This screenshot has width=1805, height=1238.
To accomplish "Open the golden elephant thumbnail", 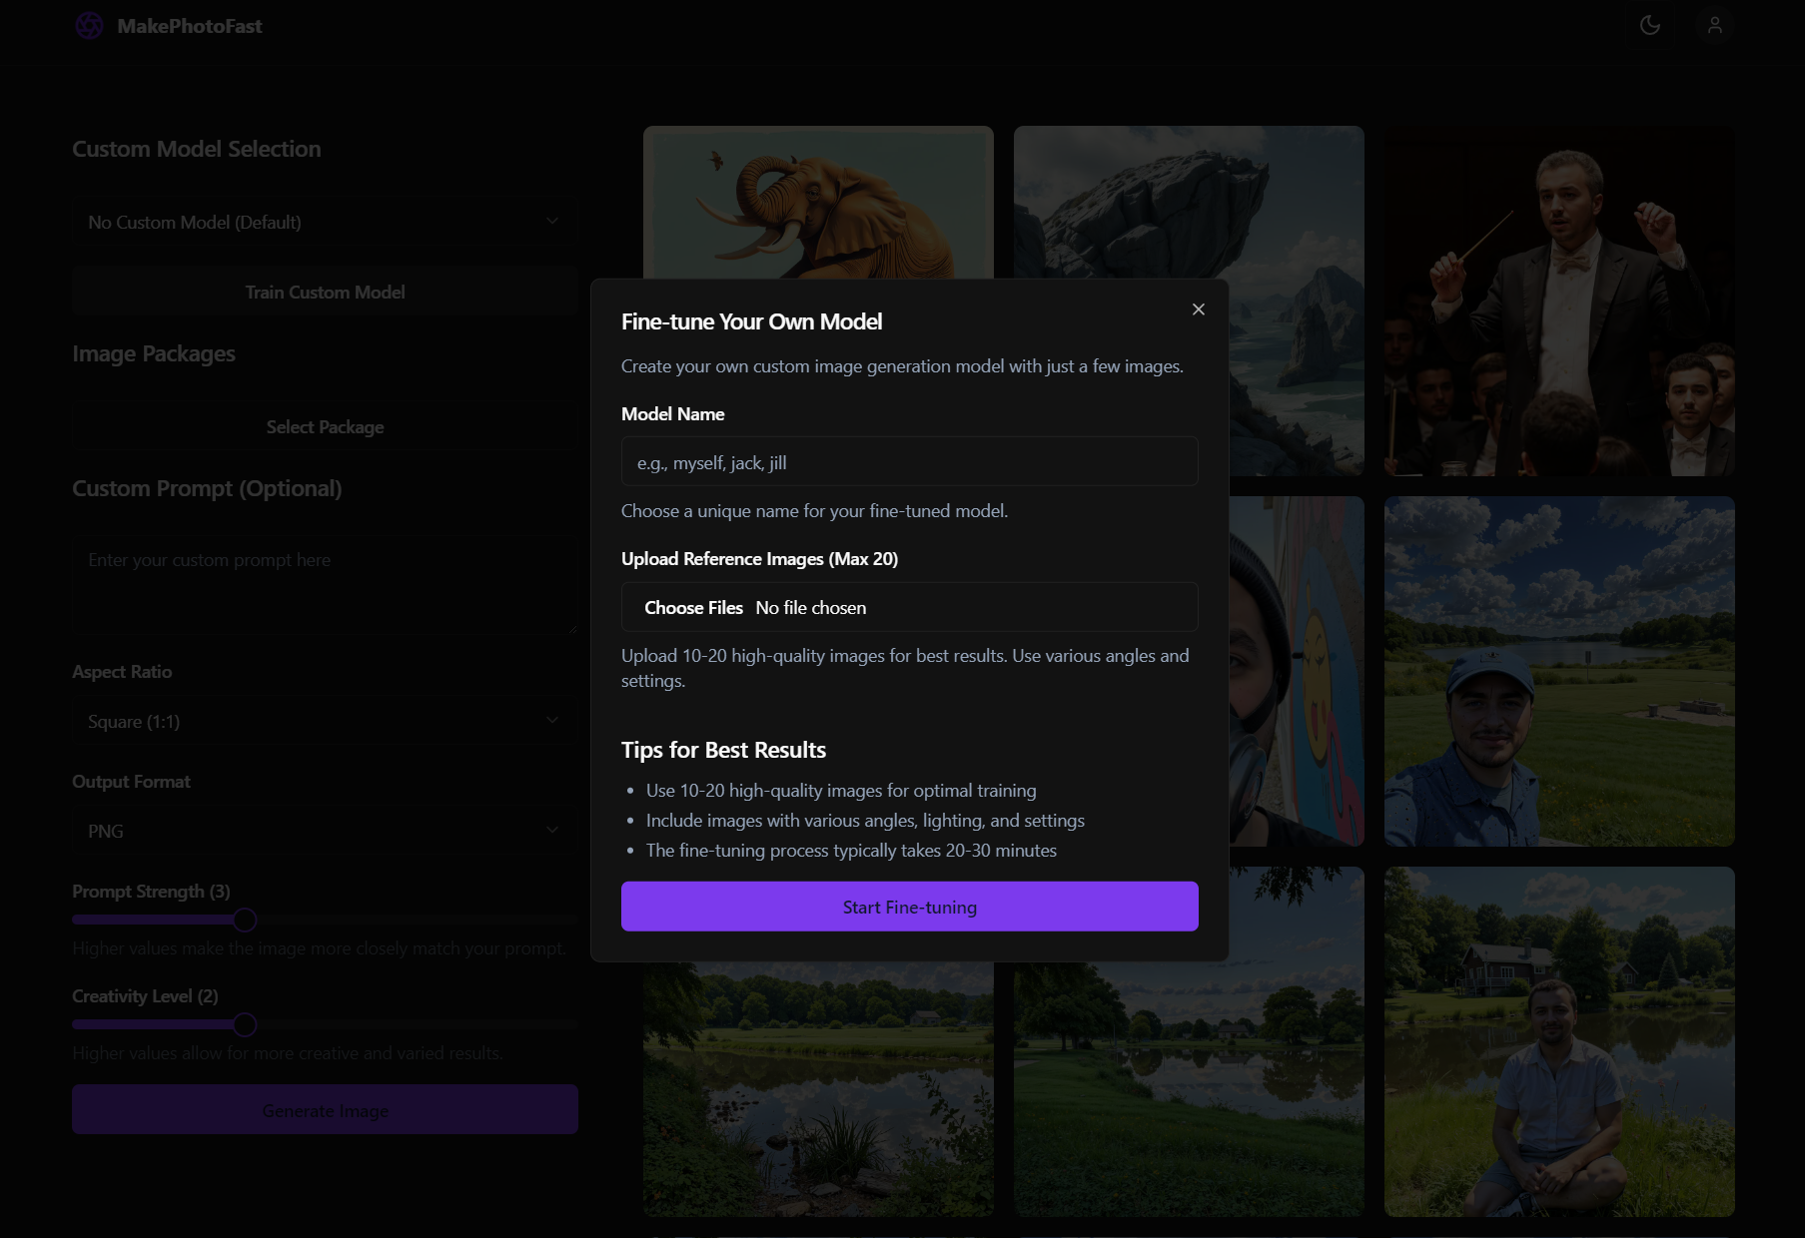I will click(818, 202).
